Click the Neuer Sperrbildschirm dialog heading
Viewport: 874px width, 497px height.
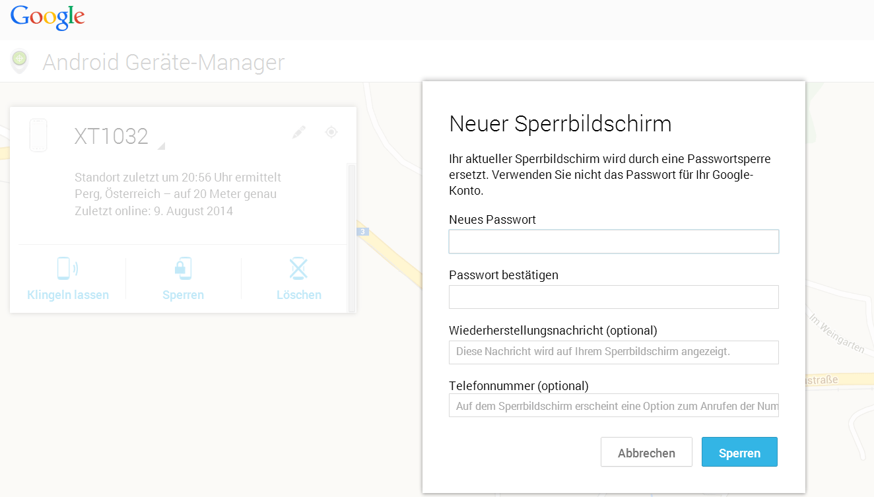pyautogui.click(x=560, y=123)
